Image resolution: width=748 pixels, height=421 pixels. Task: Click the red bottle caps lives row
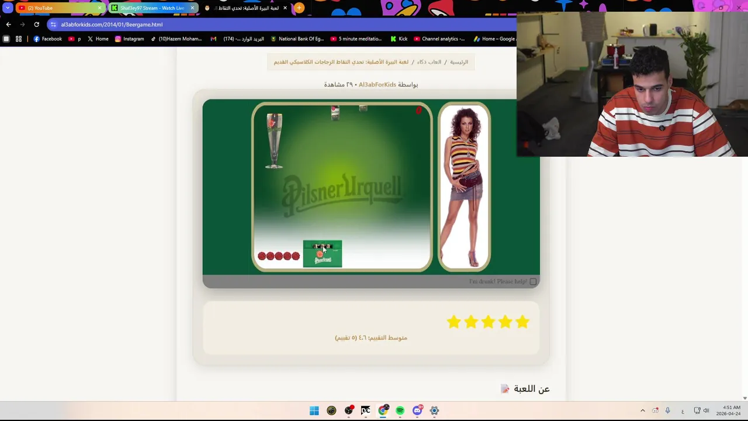click(279, 256)
